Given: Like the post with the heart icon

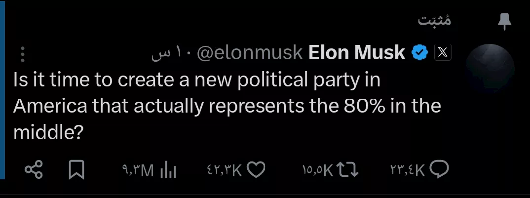Looking at the screenshot, I should pyautogui.click(x=256, y=170).
